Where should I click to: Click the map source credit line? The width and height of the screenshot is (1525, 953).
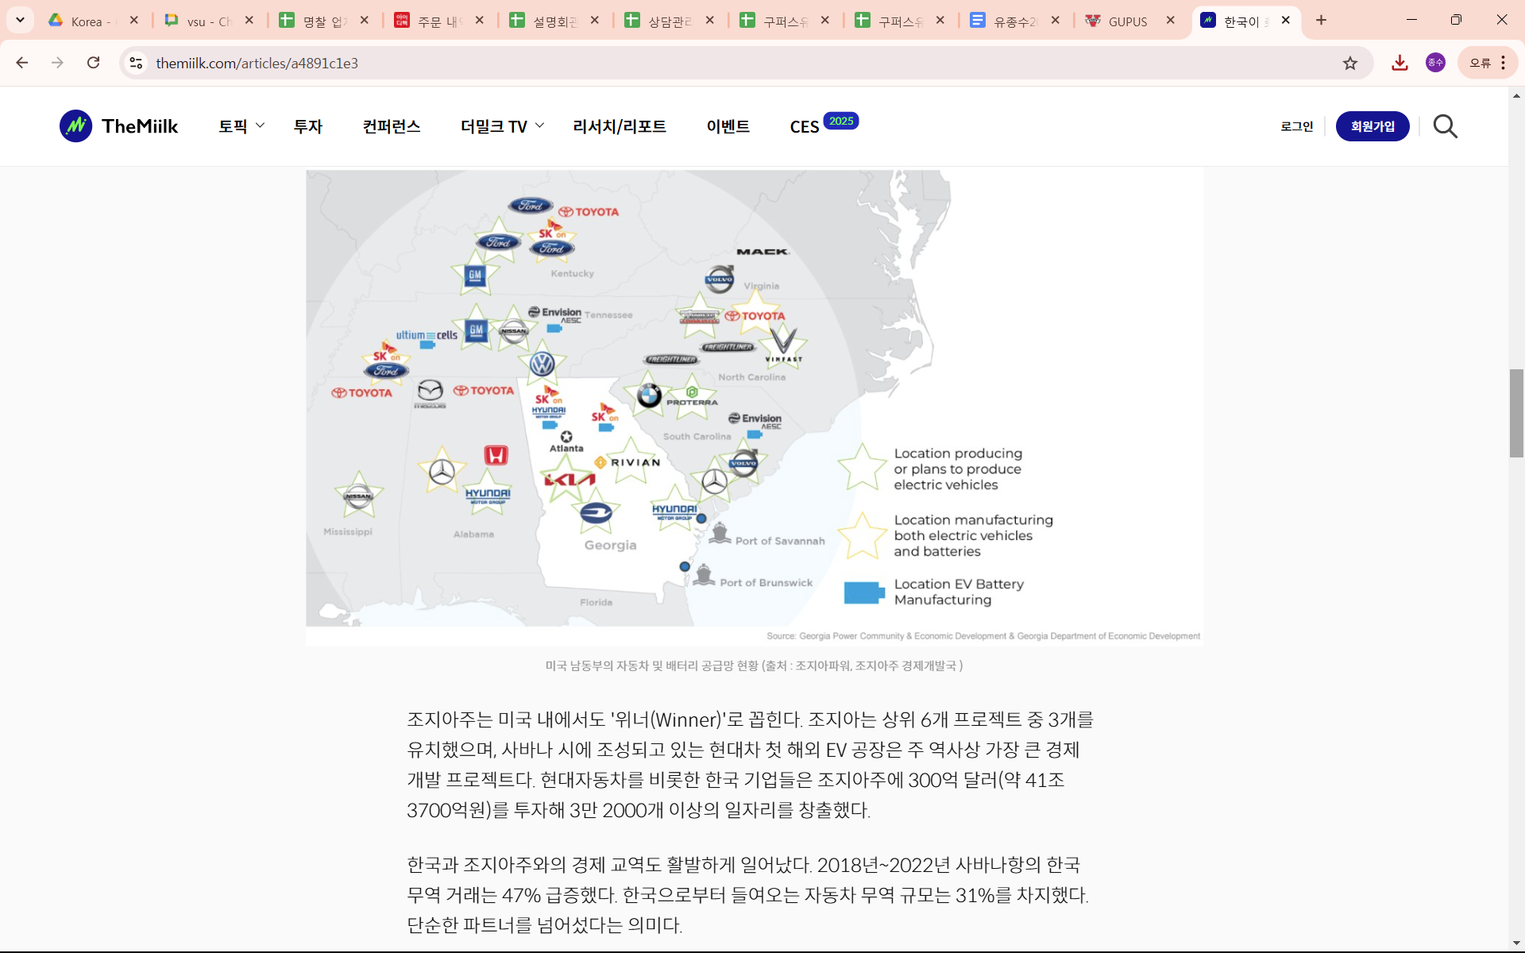point(983,636)
